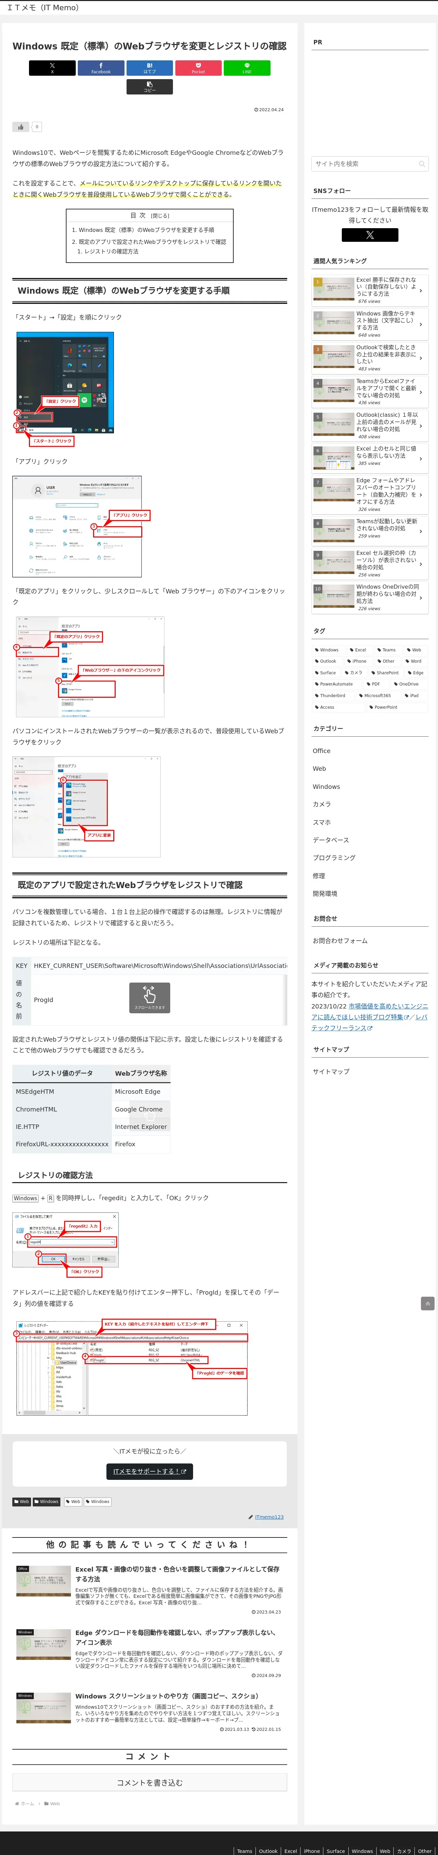The height and width of the screenshot is (1855, 438).
Task: Click 'ITメモをサポートする！' button
Action: 149,1472
